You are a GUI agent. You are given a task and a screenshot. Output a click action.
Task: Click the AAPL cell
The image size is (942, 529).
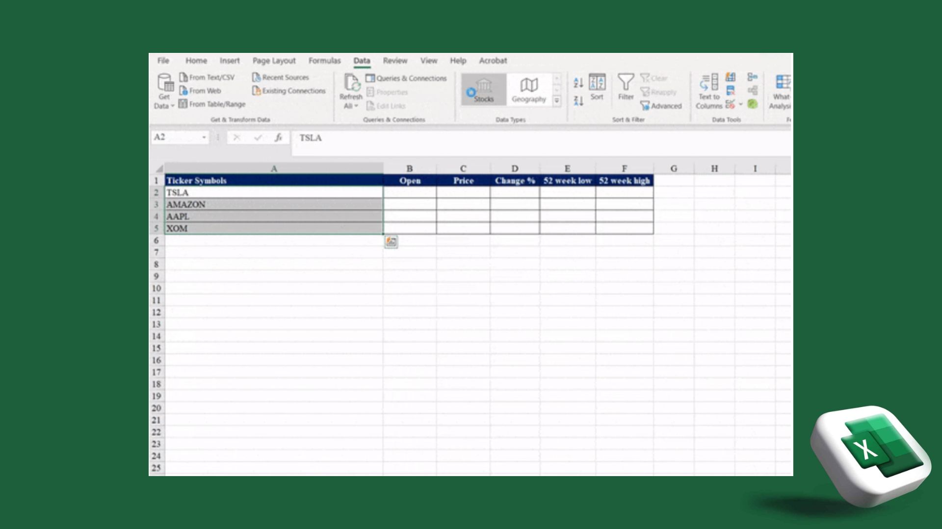274,216
